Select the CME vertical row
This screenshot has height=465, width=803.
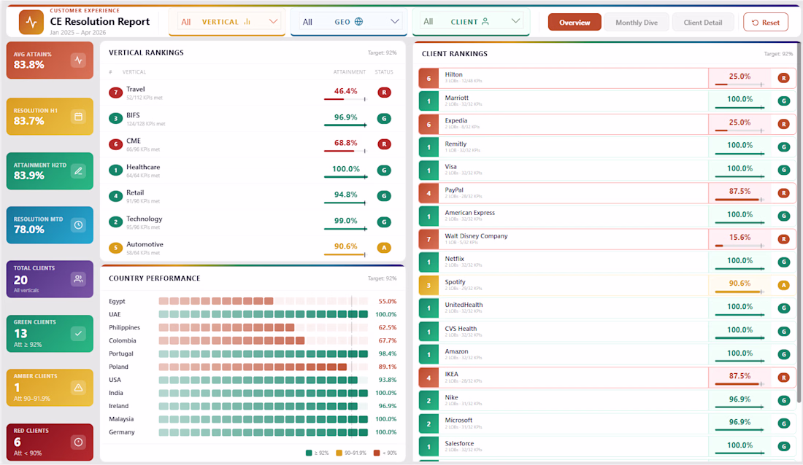coord(253,144)
